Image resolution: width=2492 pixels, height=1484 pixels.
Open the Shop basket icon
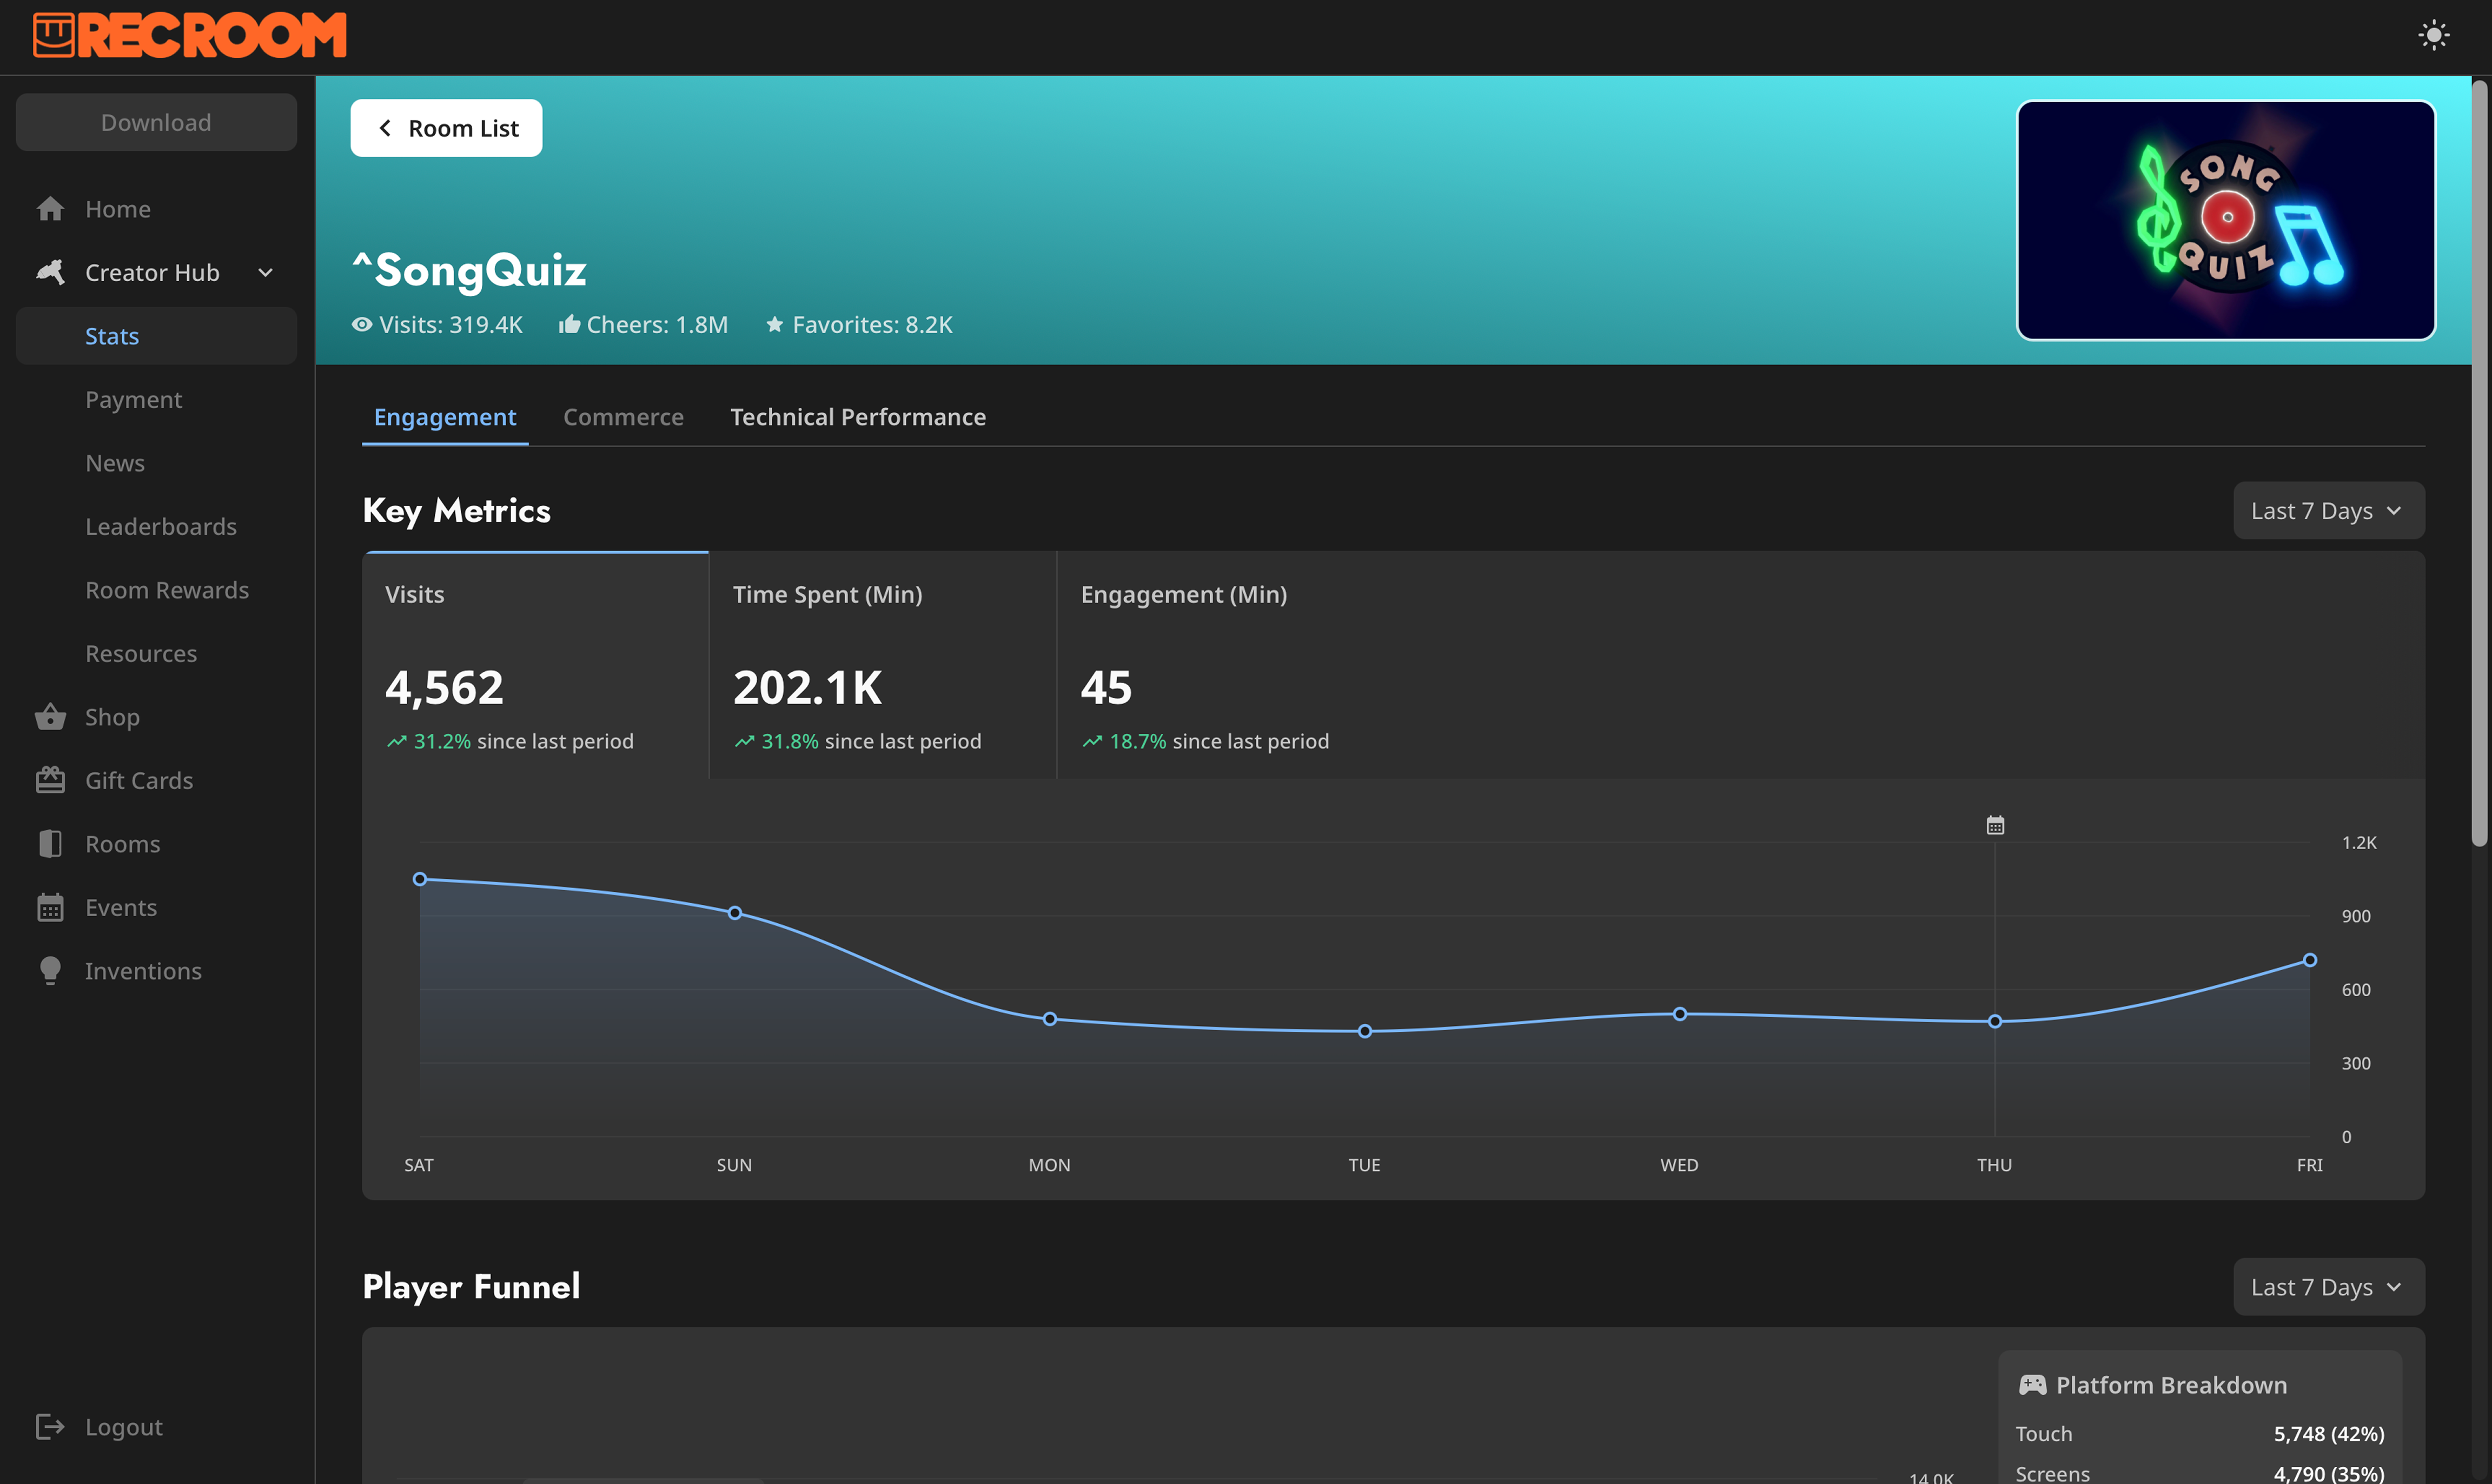click(x=50, y=717)
